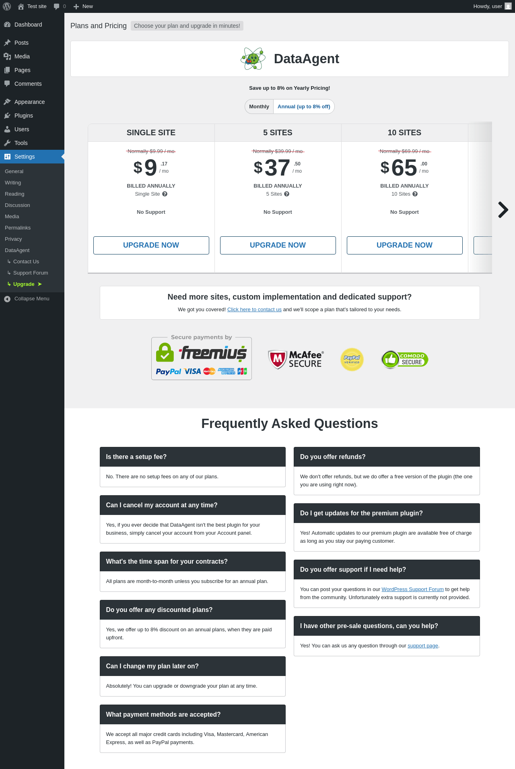This screenshot has height=769, width=515.
Task: Switch billing to Annual (up to 8% off)
Action: (304, 107)
